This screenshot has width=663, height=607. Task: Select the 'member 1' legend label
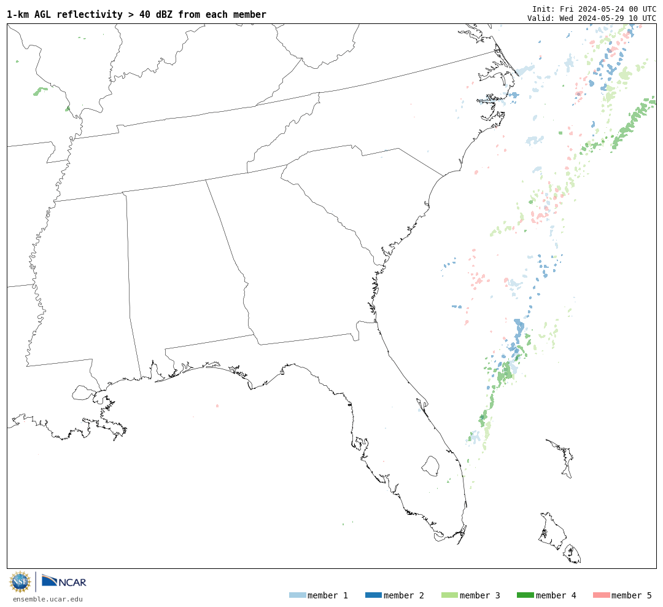pos(328,595)
